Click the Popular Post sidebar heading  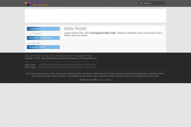tap(43, 47)
